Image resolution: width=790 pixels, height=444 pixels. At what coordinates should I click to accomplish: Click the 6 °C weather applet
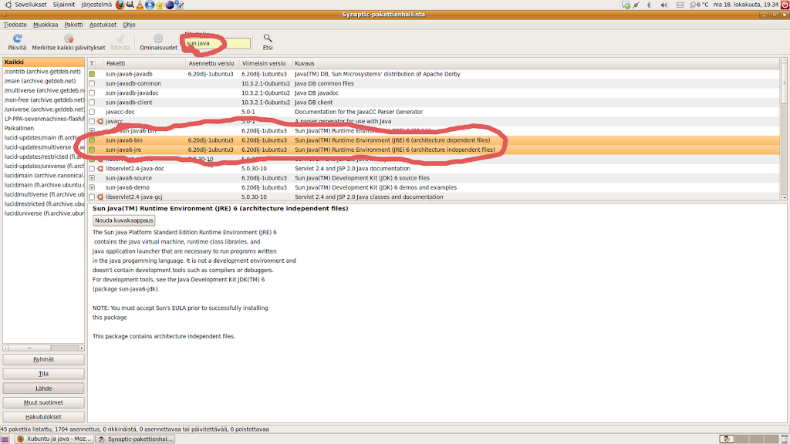tap(699, 5)
